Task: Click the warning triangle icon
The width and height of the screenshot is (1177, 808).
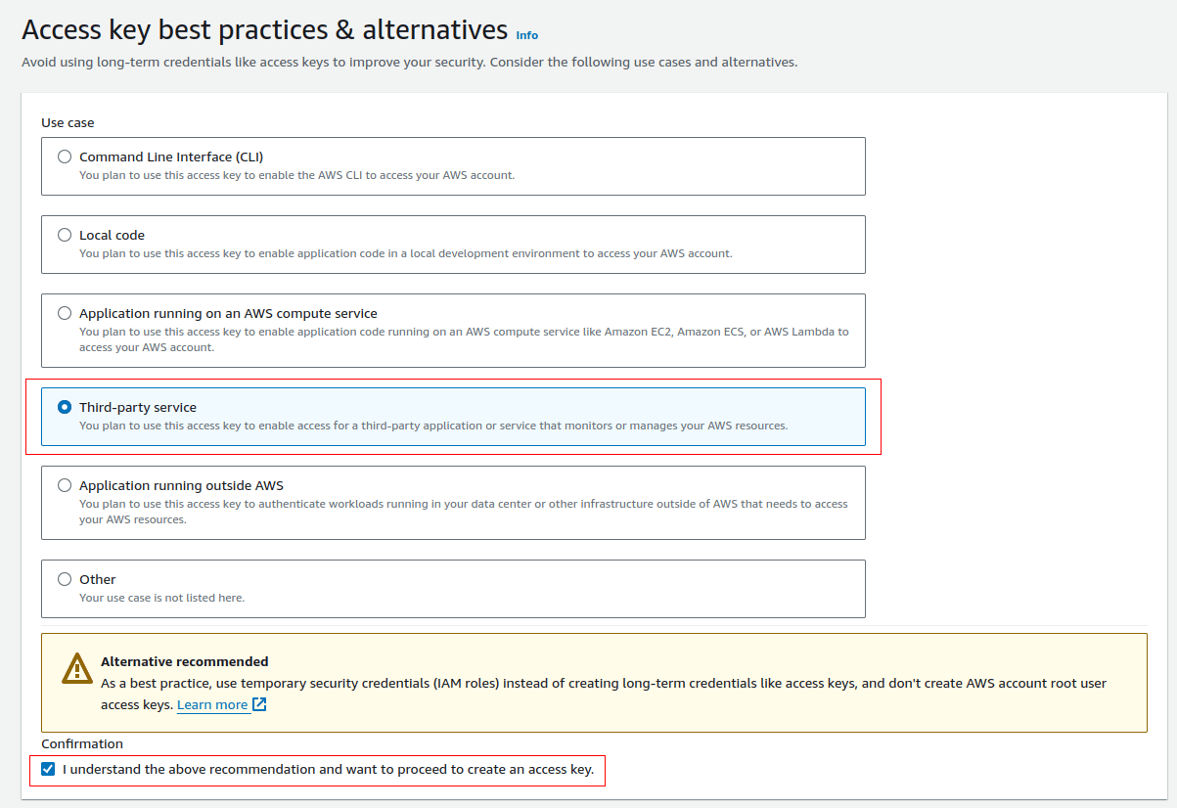Action: [x=76, y=668]
